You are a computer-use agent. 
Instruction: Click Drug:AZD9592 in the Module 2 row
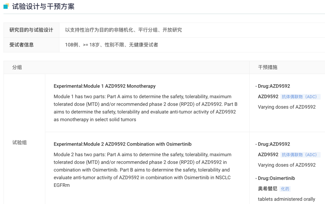click(274, 144)
